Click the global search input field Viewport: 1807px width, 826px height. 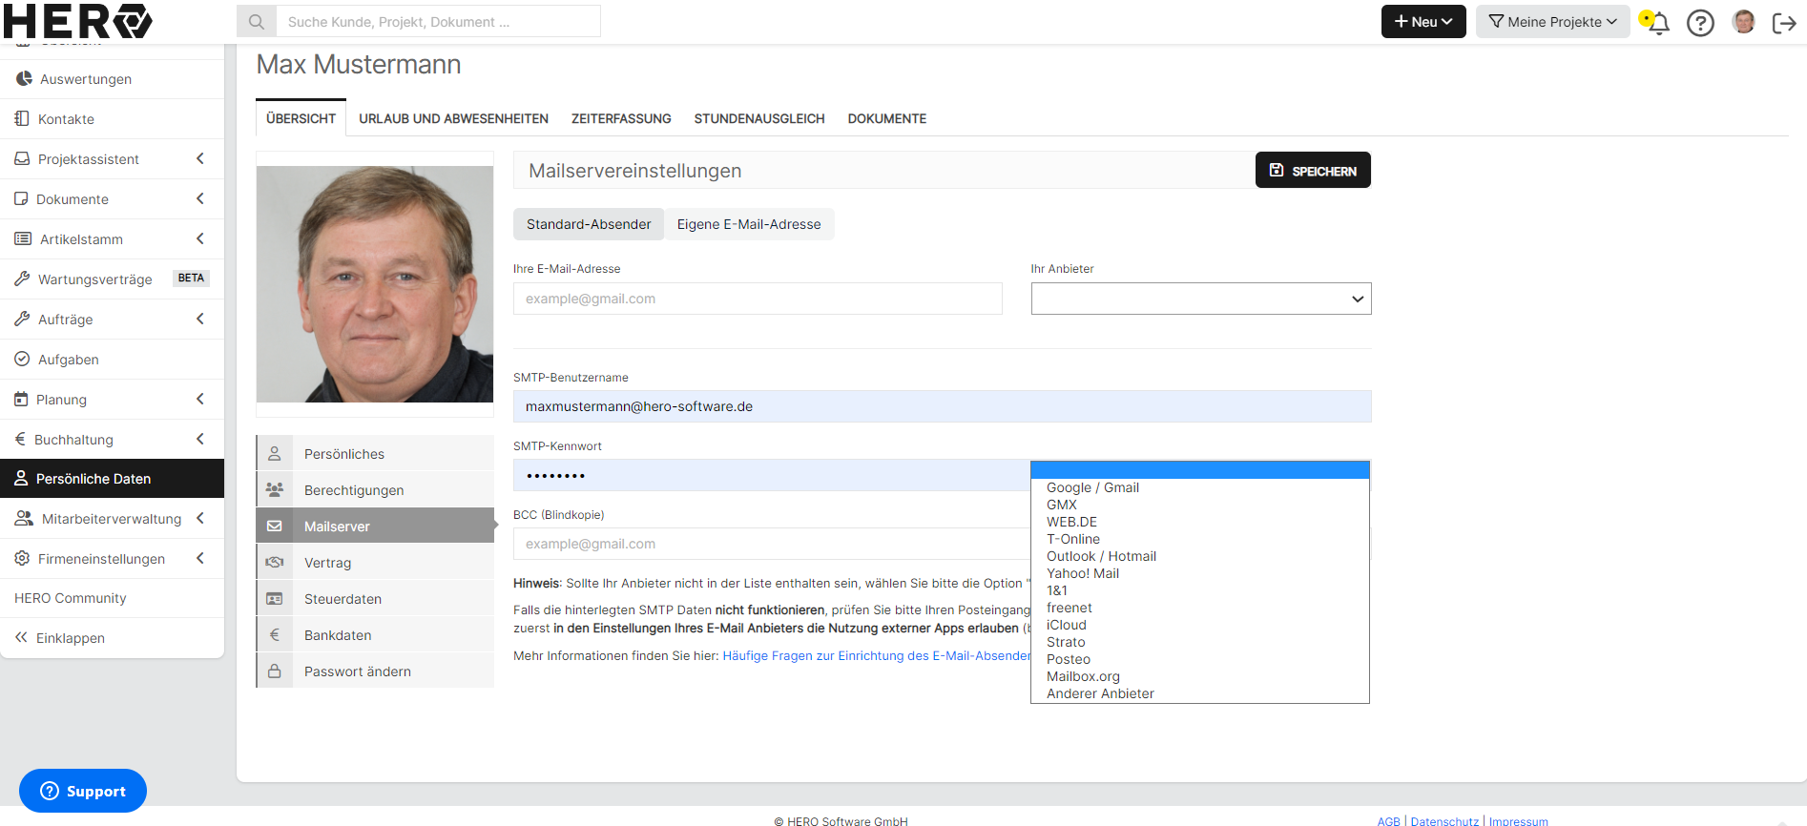pyautogui.click(x=438, y=21)
